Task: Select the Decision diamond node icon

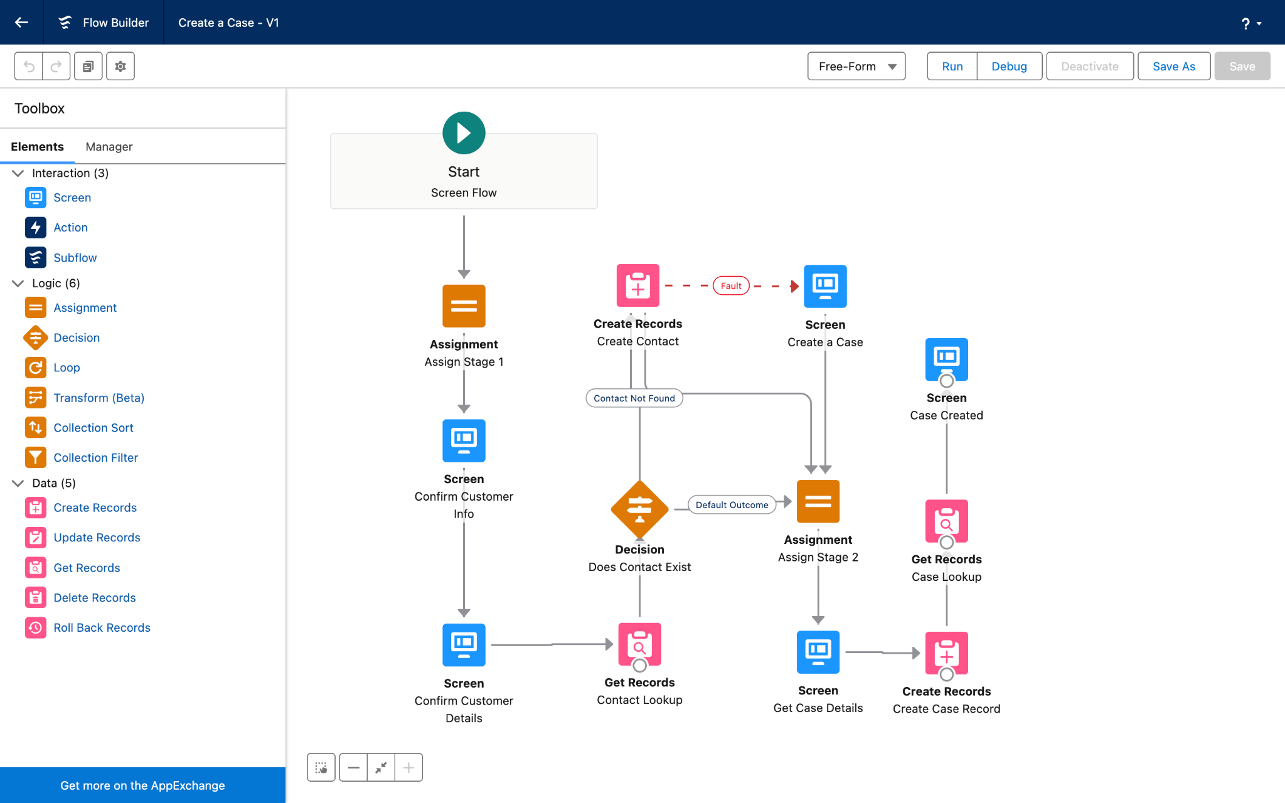Action: (x=639, y=509)
